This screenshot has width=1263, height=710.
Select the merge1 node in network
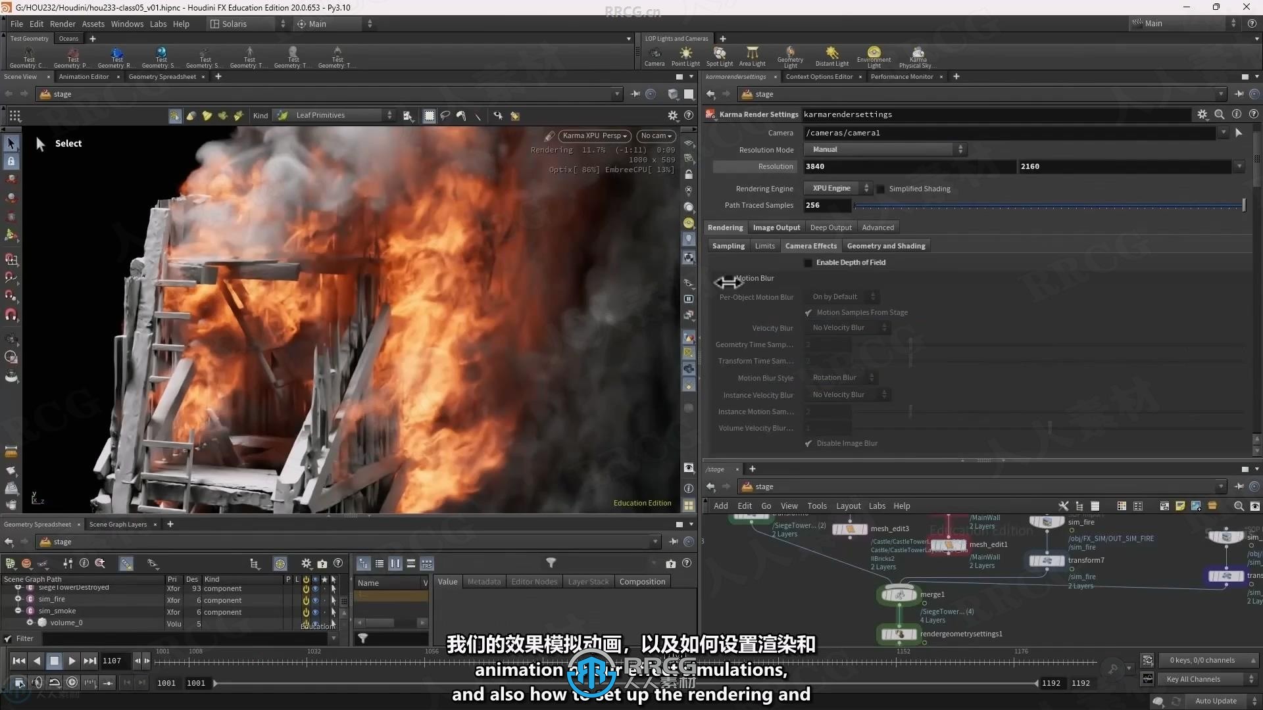pyautogui.click(x=899, y=595)
